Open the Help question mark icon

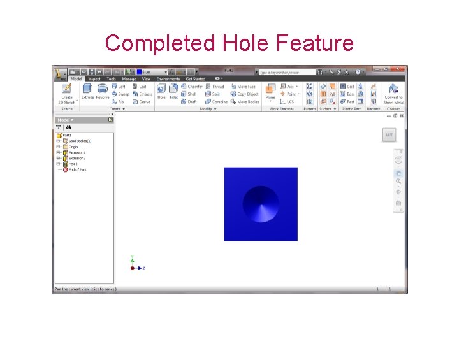(x=358, y=72)
